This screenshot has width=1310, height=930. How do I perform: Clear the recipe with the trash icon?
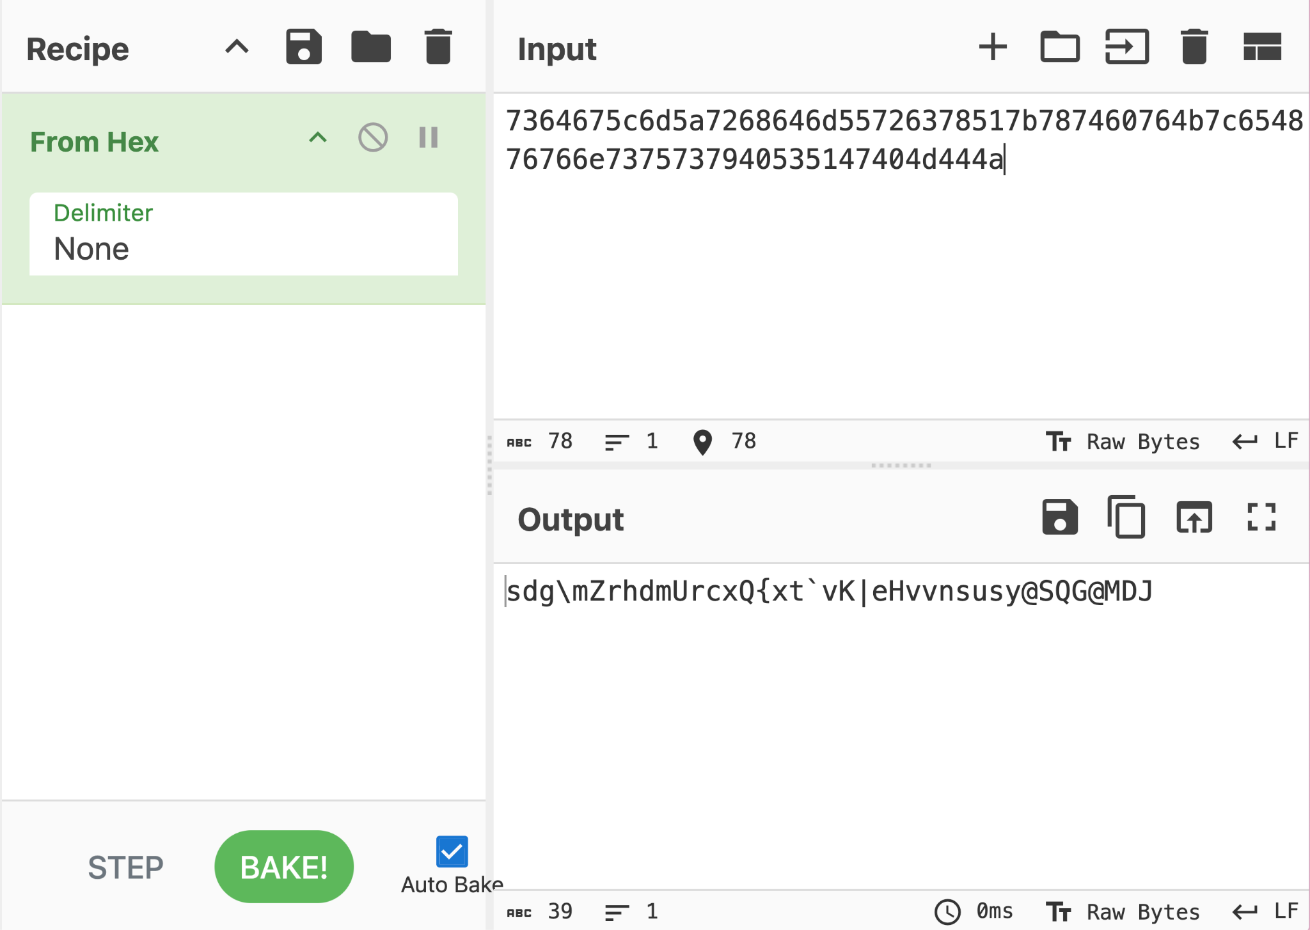(x=438, y=47)
